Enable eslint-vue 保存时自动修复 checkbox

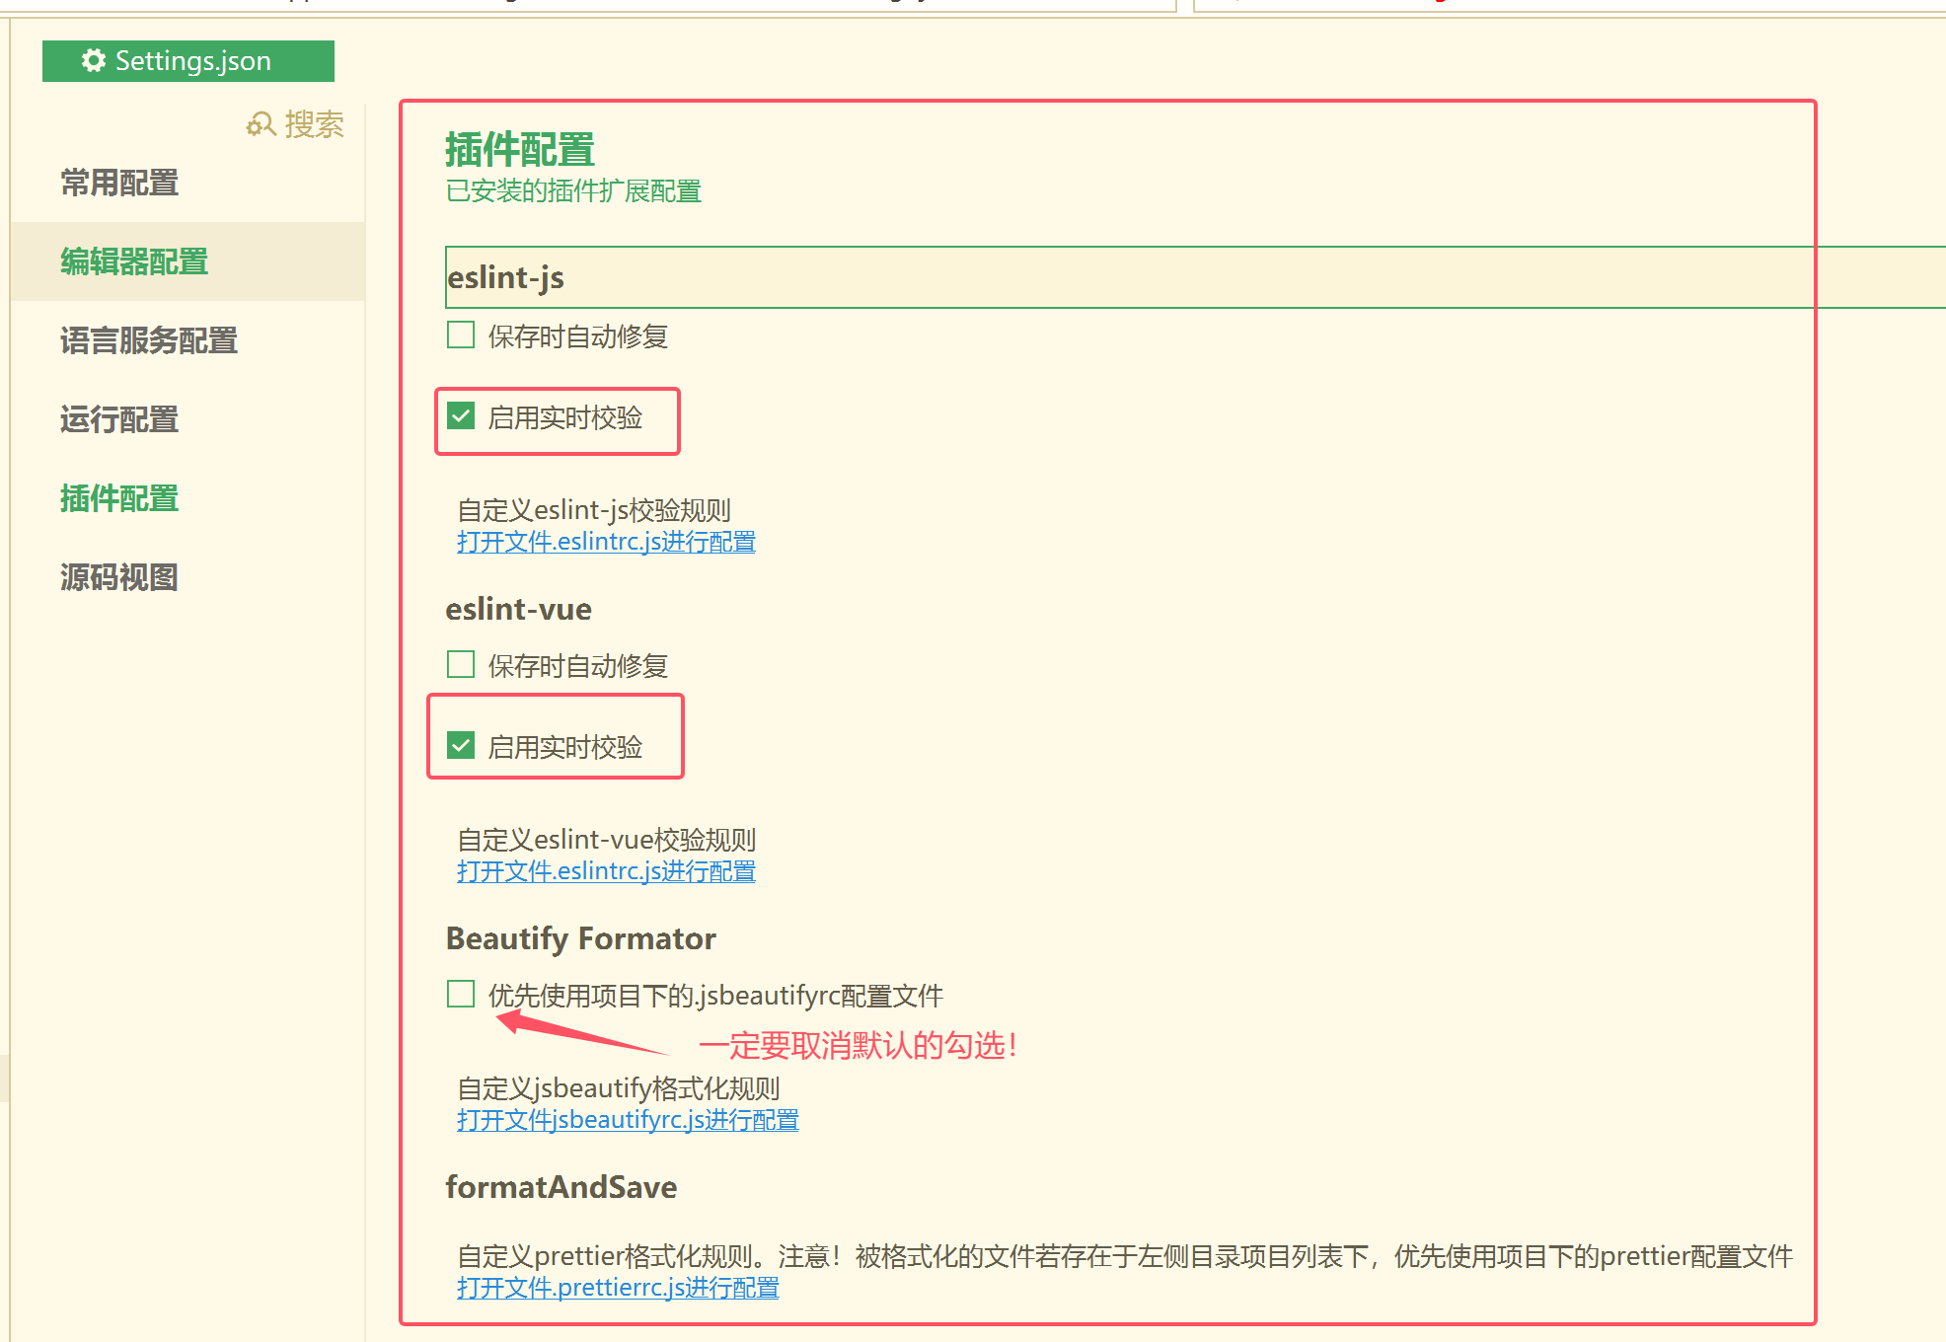click(x=461, y=664)
